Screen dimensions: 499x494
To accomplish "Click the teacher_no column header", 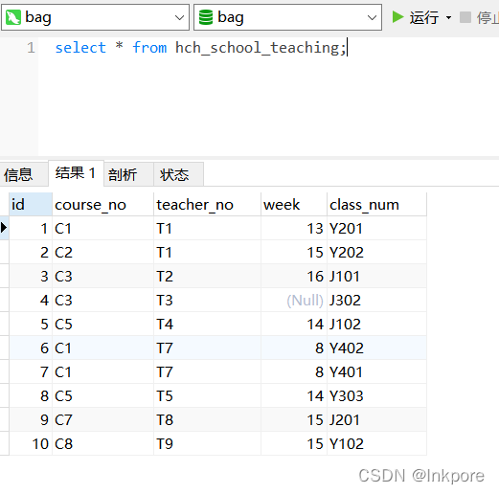I will [207, 204].
